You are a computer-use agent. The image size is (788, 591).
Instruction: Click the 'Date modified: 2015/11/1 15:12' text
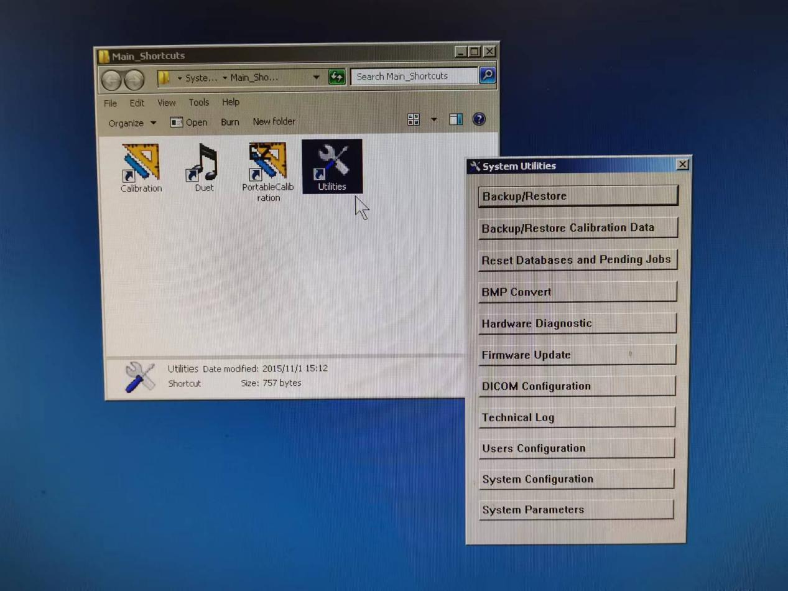(266, 368)
